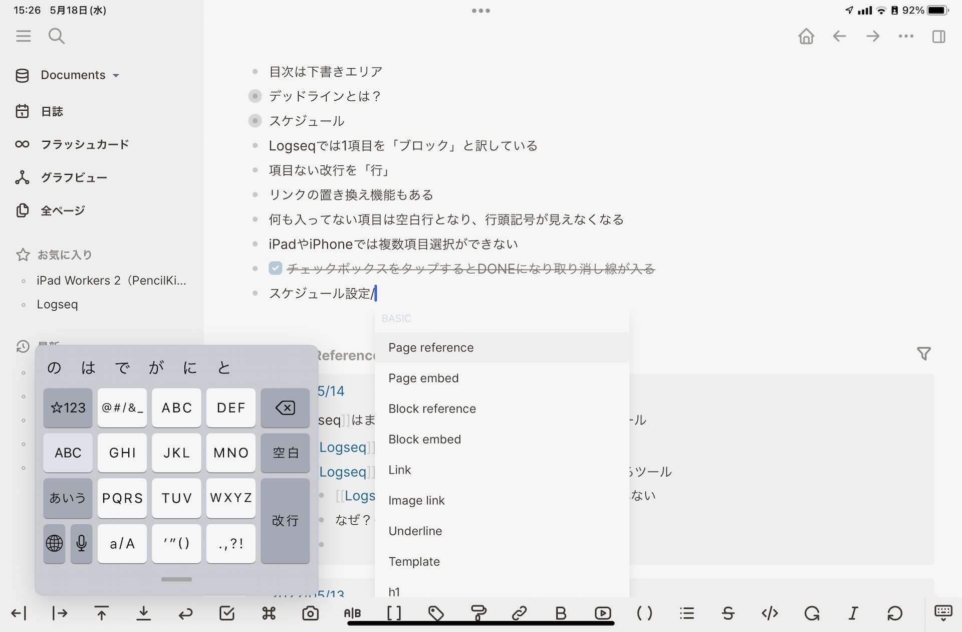Toggle the right sidebar panel icon
The height and width of the screenshot is (632, 962).
pyautogui.click(x=939, y=36)
